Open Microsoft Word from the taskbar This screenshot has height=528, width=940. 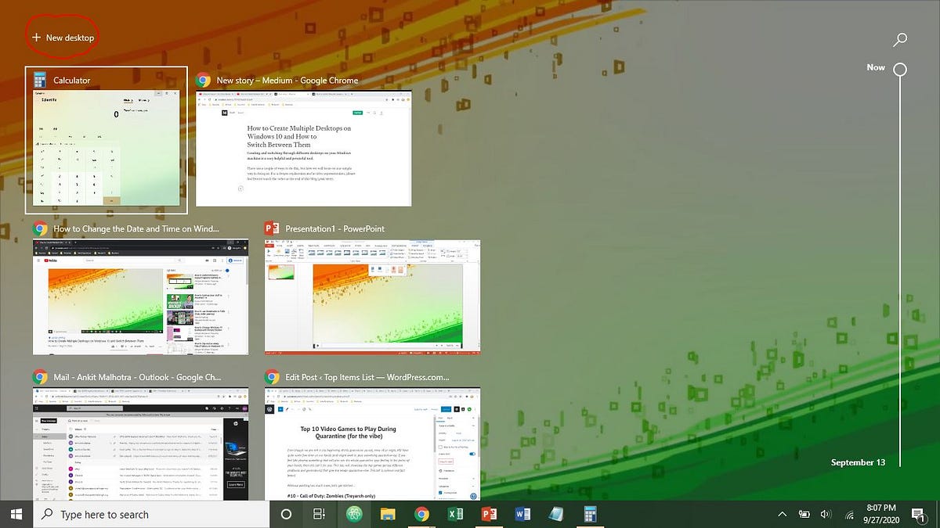coord(522,514)
